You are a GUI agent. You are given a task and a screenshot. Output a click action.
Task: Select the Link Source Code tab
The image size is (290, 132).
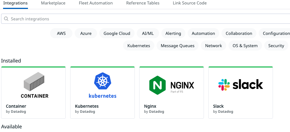[190, 3]
